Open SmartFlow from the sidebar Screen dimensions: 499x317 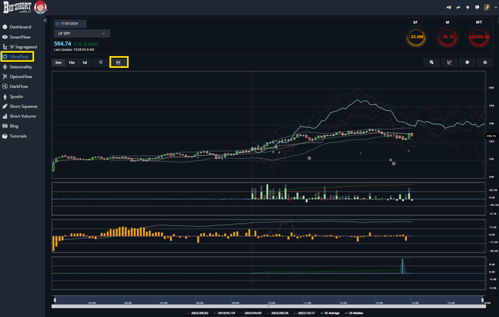pyautogui.click(x=20, y=37)
